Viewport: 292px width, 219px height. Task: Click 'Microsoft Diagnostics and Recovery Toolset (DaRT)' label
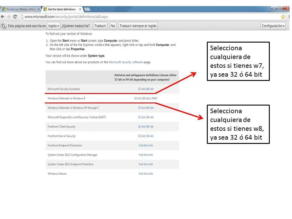[x=77, y=117]
